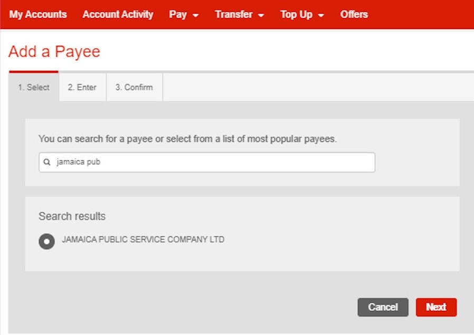Click the magnifier search icon
This screenshot has height=335, width=474.
pyautogui.click(x=47, y=162)
